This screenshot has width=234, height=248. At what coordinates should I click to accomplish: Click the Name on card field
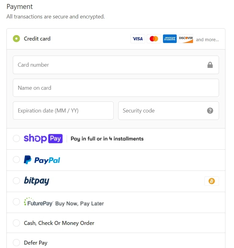[92, 88]
